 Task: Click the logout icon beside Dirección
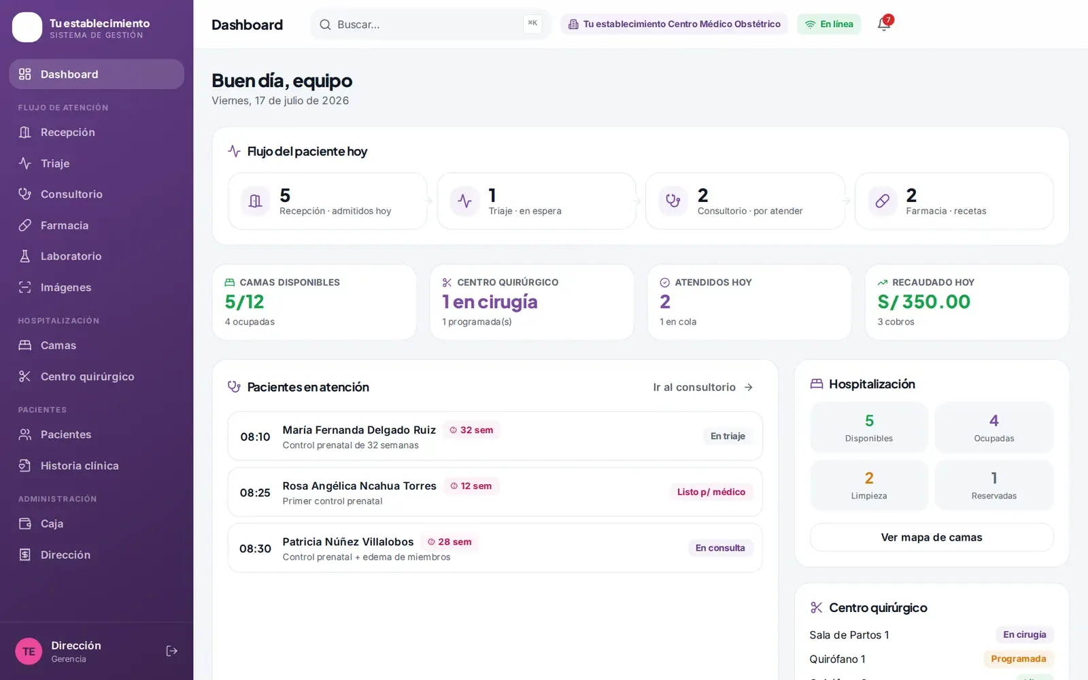click(172, 651)
